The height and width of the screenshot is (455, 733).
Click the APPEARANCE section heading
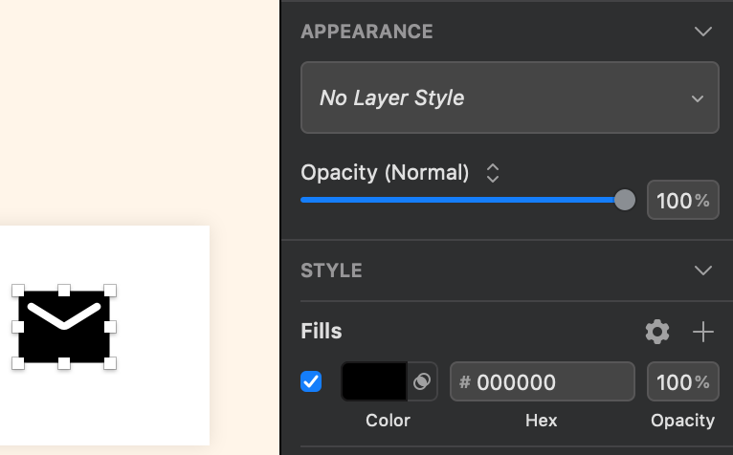(366, 32)
